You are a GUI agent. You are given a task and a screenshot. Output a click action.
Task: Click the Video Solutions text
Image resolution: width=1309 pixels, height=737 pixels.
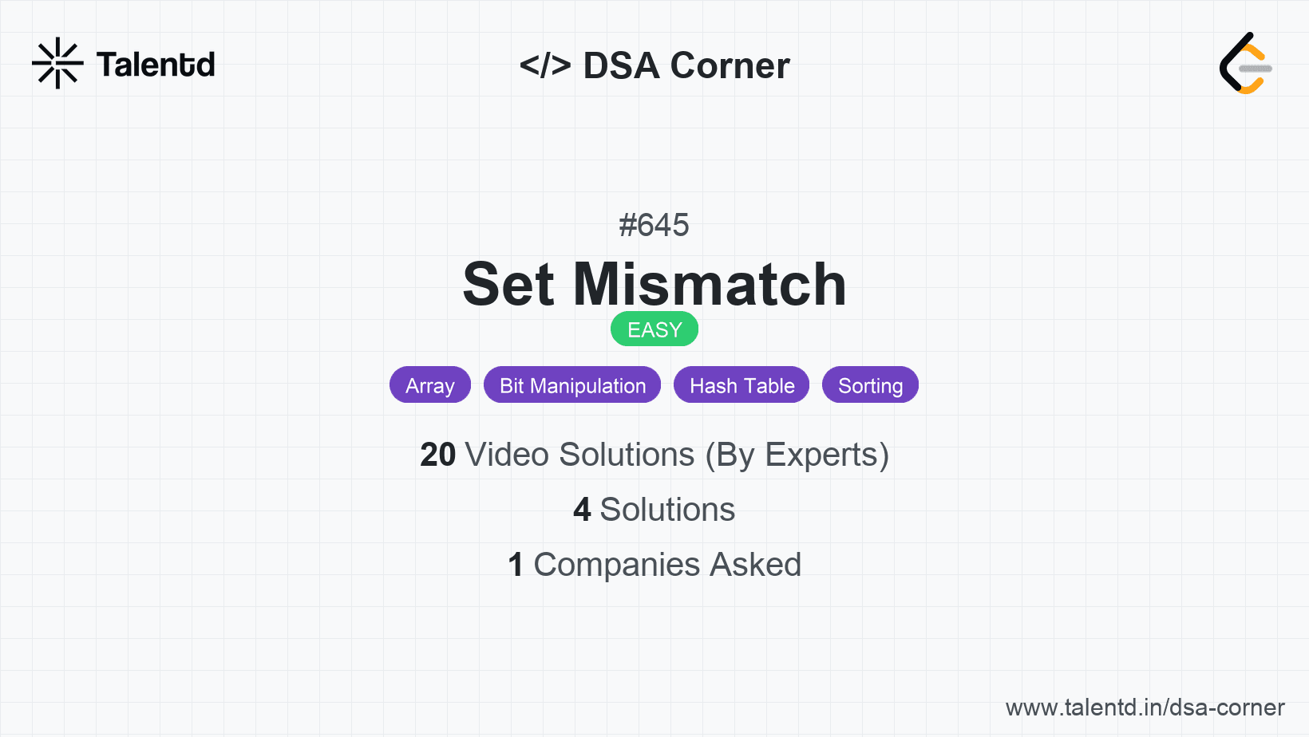coord(579,455)
